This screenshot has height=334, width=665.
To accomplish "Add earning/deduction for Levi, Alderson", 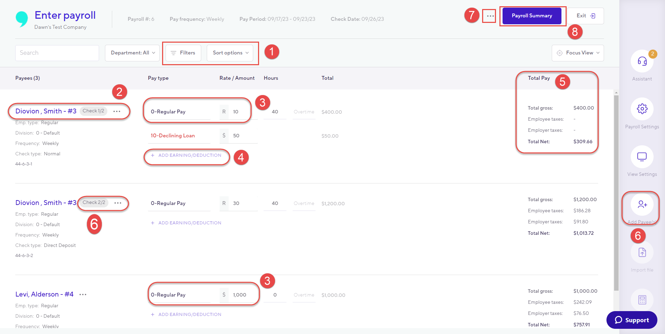I will [186, 315].
